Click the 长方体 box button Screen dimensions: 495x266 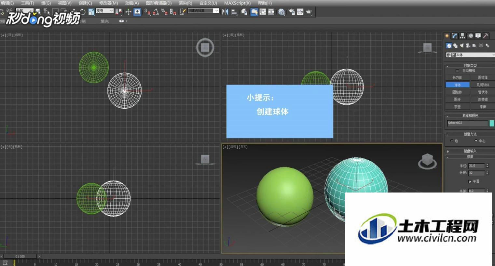tap(457, 77)
